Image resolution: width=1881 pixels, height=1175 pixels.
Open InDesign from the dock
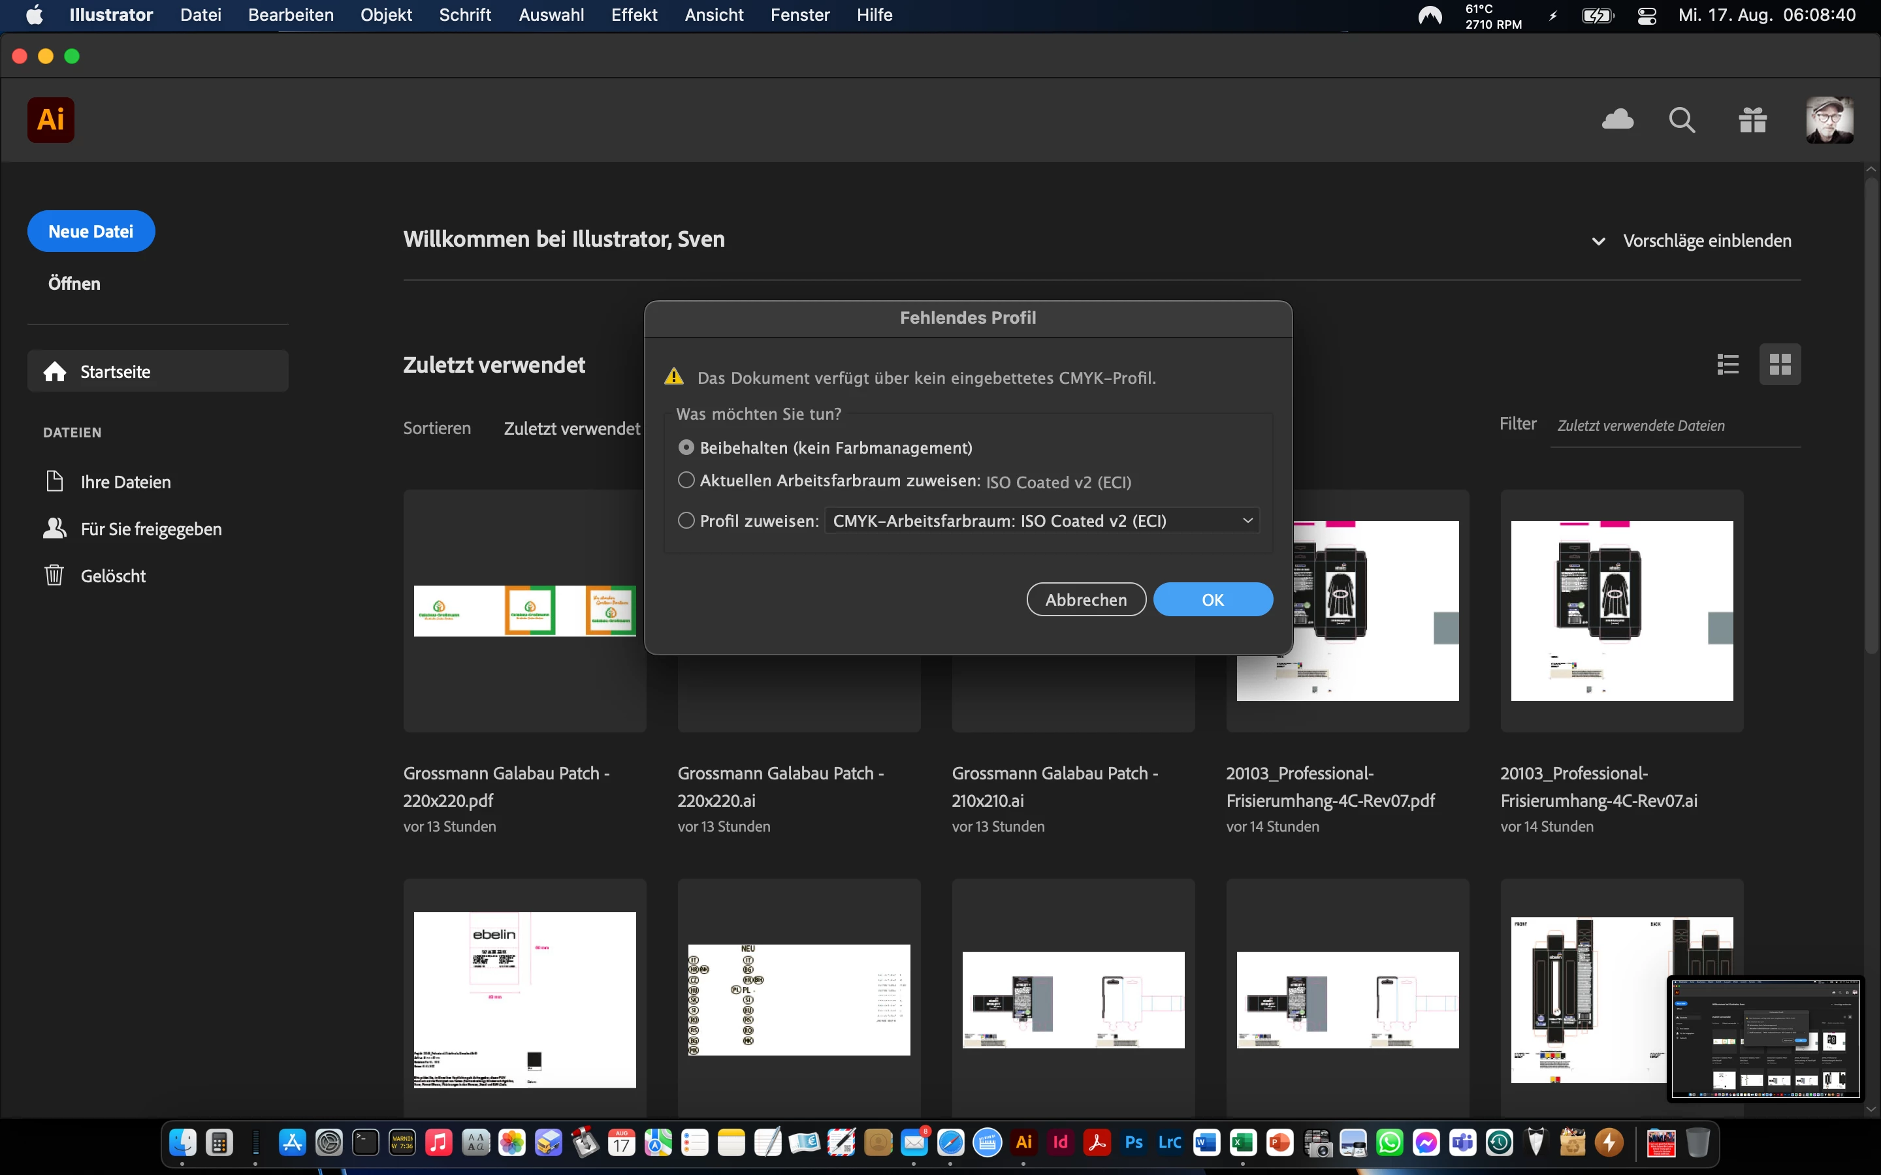[x=1060, y=1142]
